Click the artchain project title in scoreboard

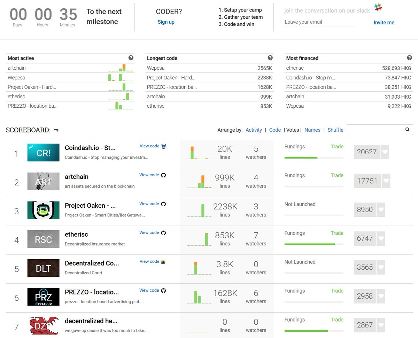[x=77, y=177]
